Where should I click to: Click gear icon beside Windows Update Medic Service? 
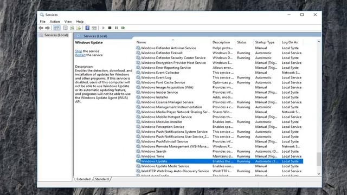click(138, 166)
